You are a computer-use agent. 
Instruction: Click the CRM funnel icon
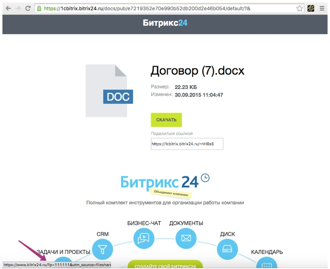pos(103,249)
